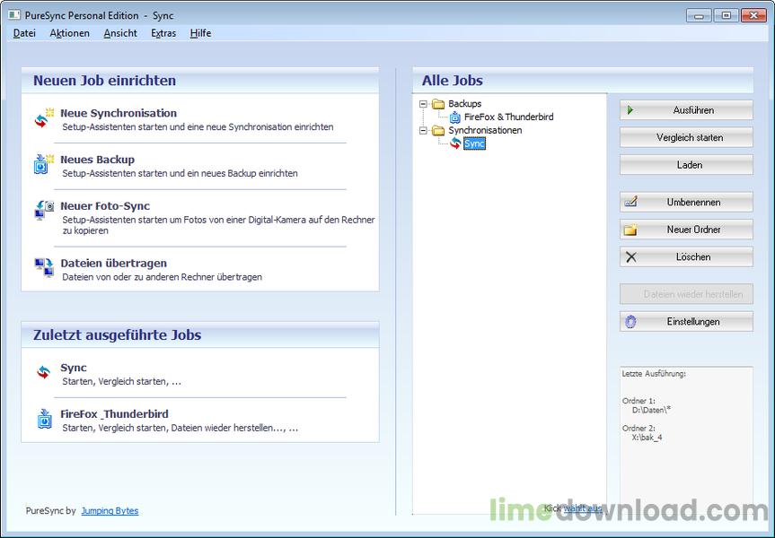775x538 pixels.
Task: Click the Sync icon under recent jobs
Action: [44, 373]
